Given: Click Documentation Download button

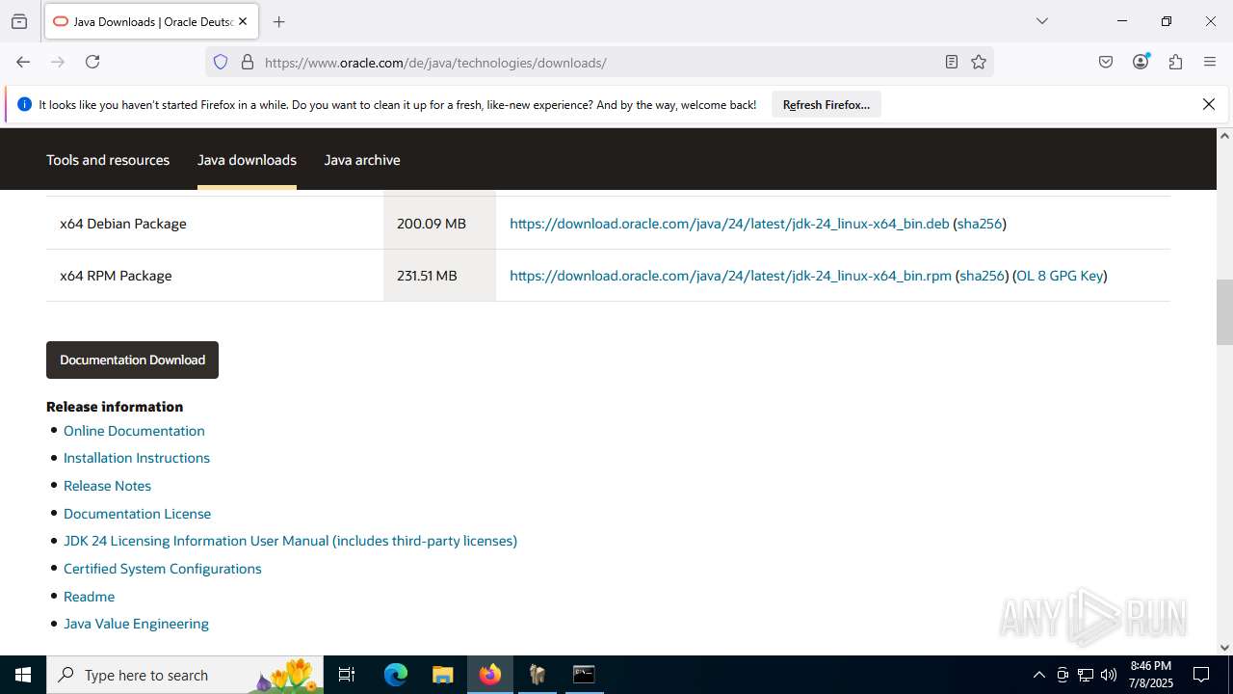Looking at the screenshot, I should pos(132,360).
